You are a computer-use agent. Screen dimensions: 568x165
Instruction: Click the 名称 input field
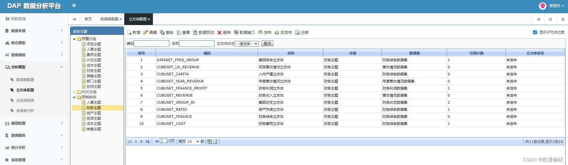197,44
